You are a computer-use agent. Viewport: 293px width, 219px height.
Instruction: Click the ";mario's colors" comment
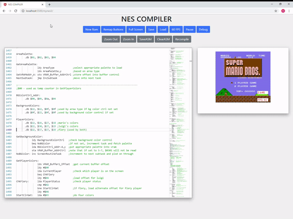(68, 123)
